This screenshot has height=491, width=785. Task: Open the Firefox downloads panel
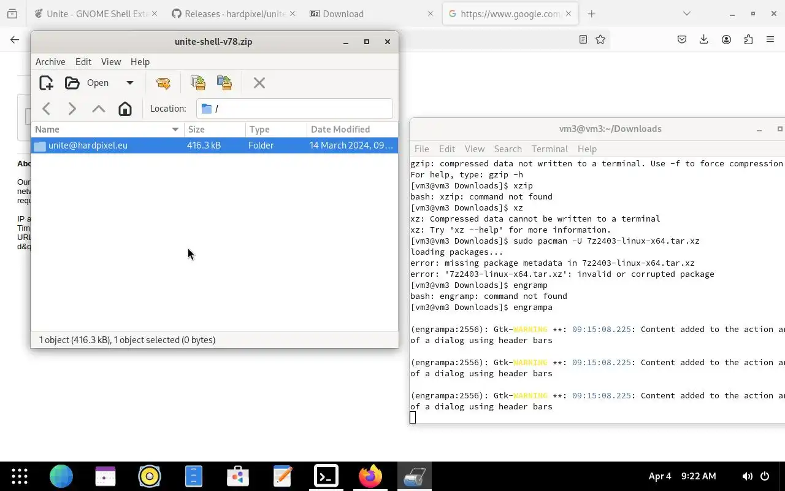tap(704, 39)
